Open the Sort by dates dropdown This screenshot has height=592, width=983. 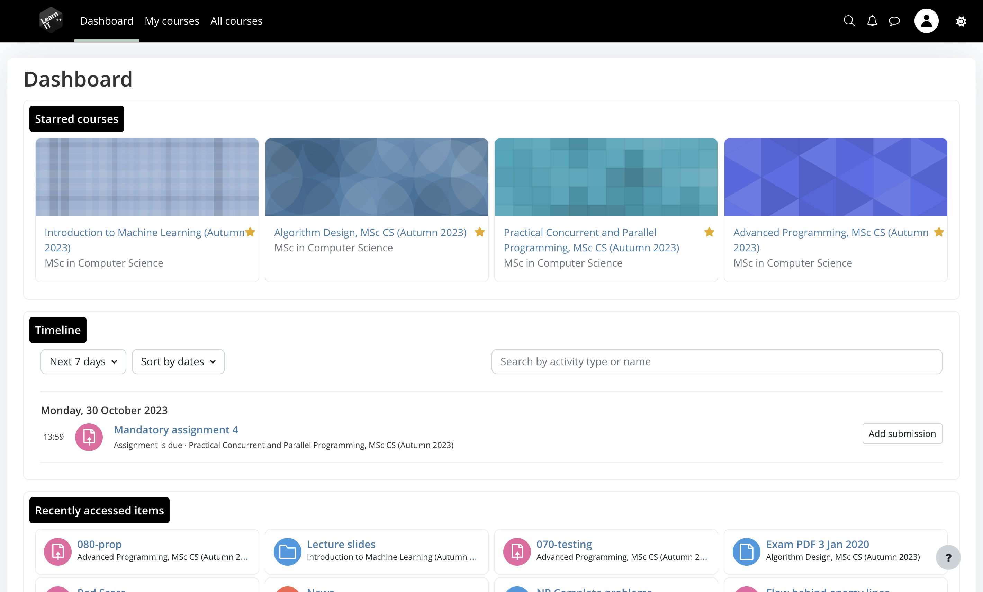(178, 361)
